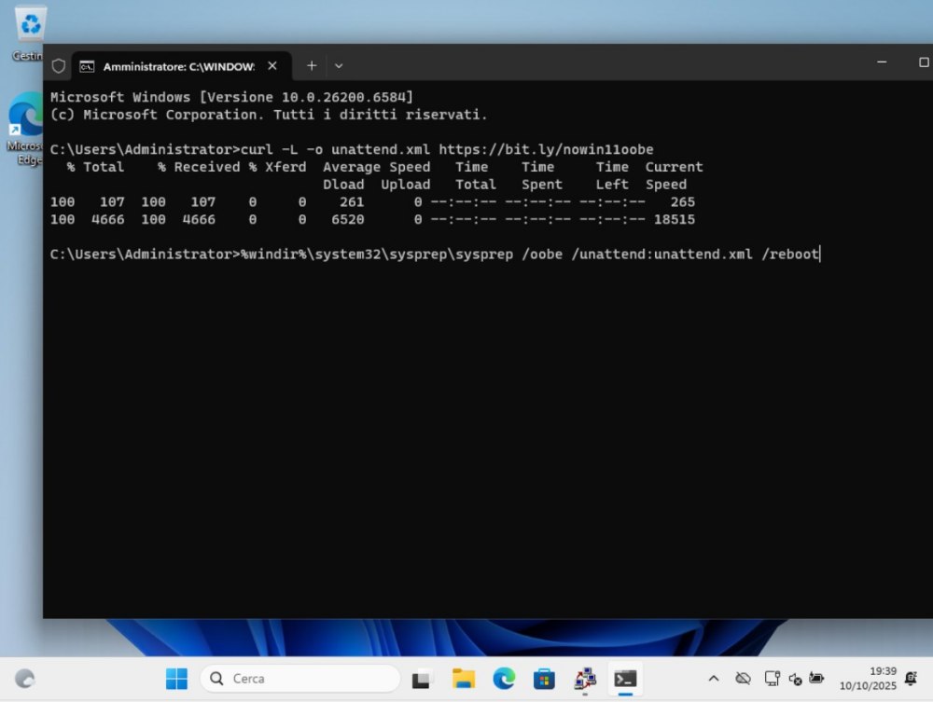Click the network status tray icon
This screenshot has height=702, width=933.
(x=772, y=679)
